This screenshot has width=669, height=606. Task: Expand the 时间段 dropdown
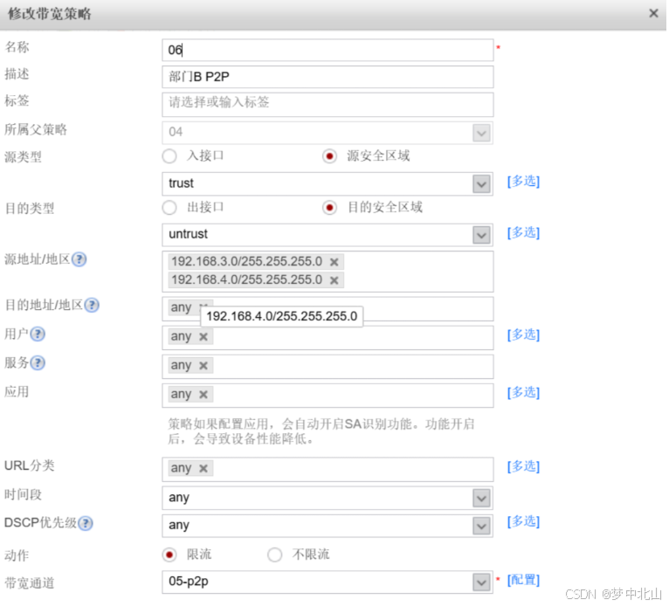pos(481,498)
